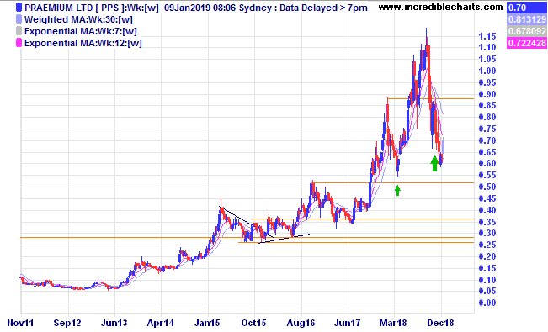Screen dimensions: 548x332
Task: Click the magenta Exponential MA Wk:12 swatch
Action: point(19,43)
